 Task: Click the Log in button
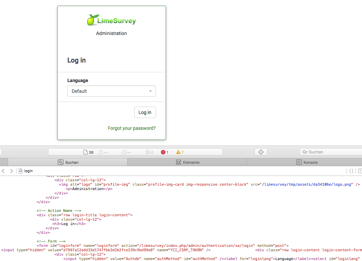[145, 112]
